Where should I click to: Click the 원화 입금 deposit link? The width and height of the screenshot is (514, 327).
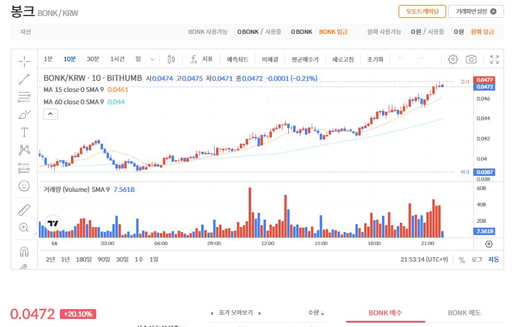(482, 32)
